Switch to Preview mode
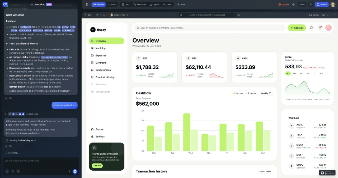The width and height of the screenshot is (338, 178). coord(98,4)
